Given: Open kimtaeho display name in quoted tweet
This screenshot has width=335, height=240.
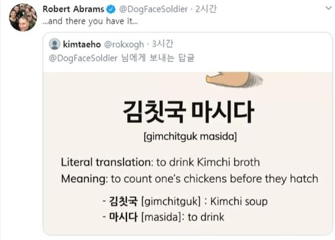Looking at the screenshot, I should coord(82,44).
